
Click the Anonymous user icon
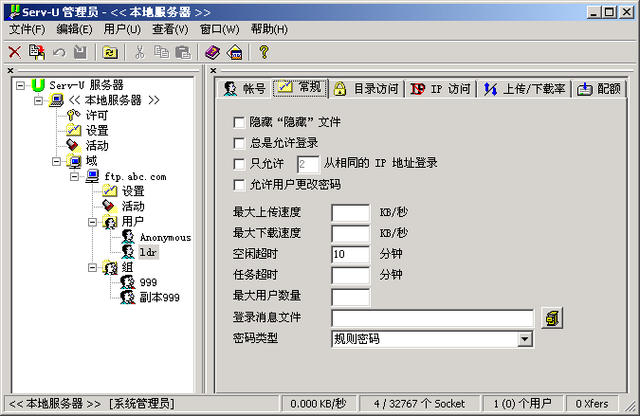point(128,237)
